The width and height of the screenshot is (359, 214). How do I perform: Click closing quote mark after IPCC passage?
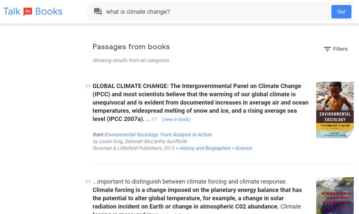[x=155, y=119]
